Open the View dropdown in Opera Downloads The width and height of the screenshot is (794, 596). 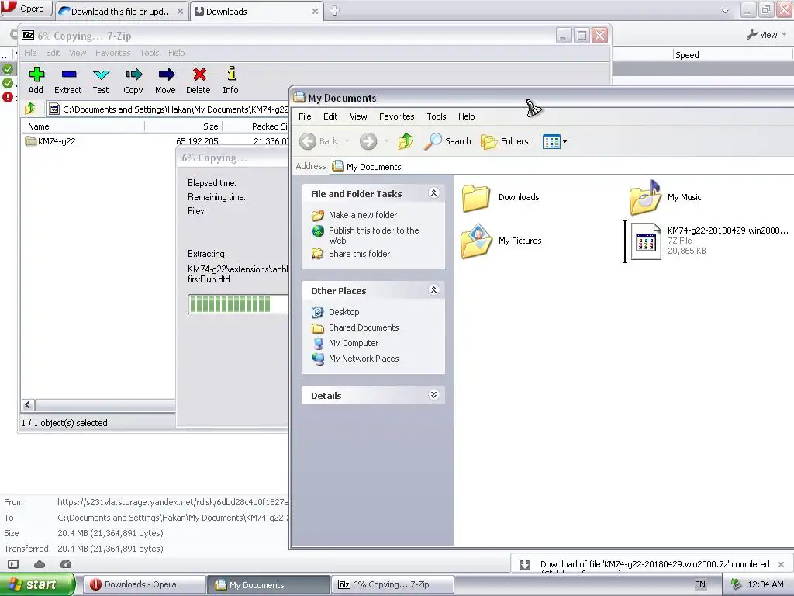[x=767, y=35]
